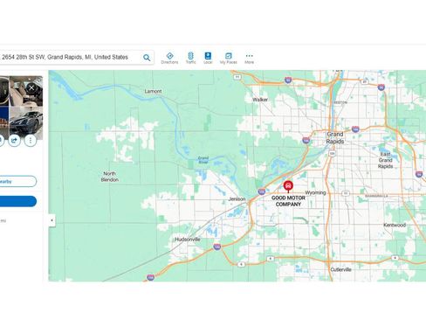Collapse the side panel arrow
The height and width of the screenshot is (320, 426).
coord(52,220)
